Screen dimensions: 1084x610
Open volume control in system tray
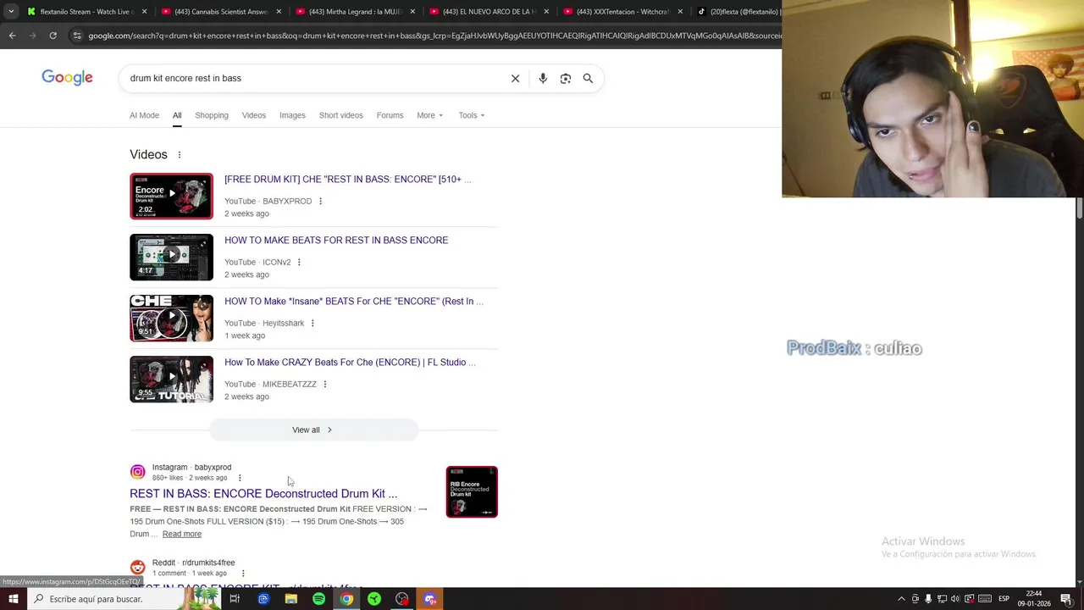(x=955, y=599)
